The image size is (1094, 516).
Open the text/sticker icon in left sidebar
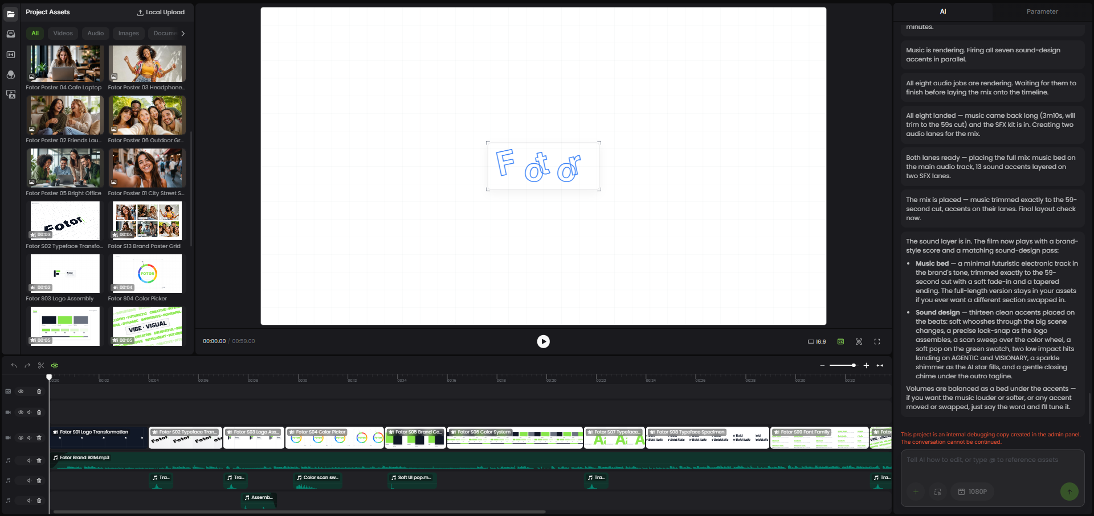[x=11, y=94]
